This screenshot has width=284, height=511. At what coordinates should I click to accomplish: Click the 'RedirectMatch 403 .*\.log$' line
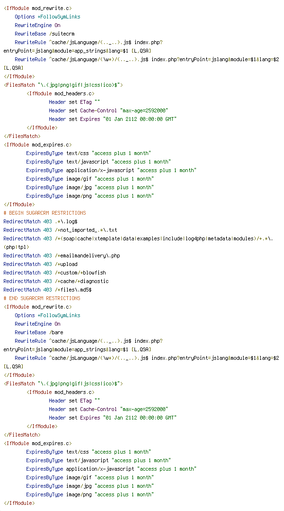(41, 221)
